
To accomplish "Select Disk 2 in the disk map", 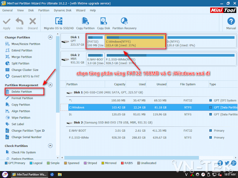I will pos(73,59).
